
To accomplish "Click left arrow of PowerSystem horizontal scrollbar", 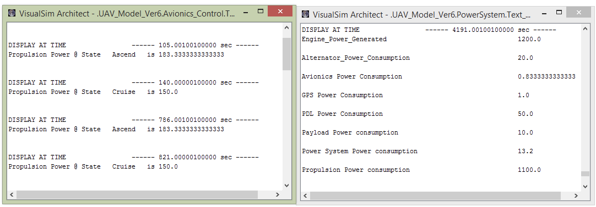I will point(305,195).
